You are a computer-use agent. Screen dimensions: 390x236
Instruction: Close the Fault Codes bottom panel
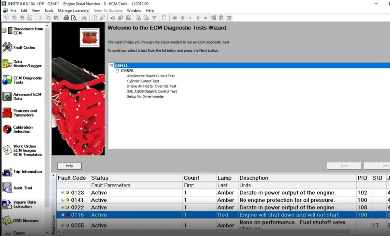(53, 175)
